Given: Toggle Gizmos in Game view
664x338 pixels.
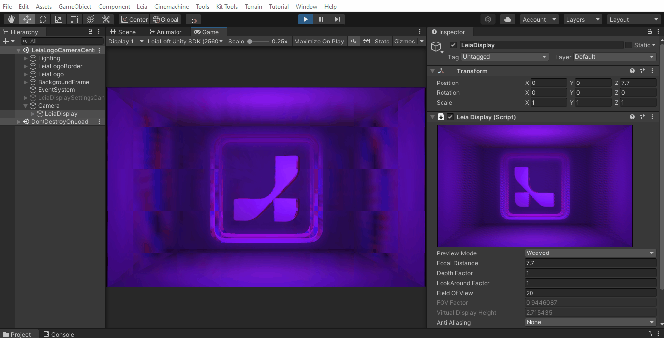Looking at the screenshot, I should coord(404,42).
